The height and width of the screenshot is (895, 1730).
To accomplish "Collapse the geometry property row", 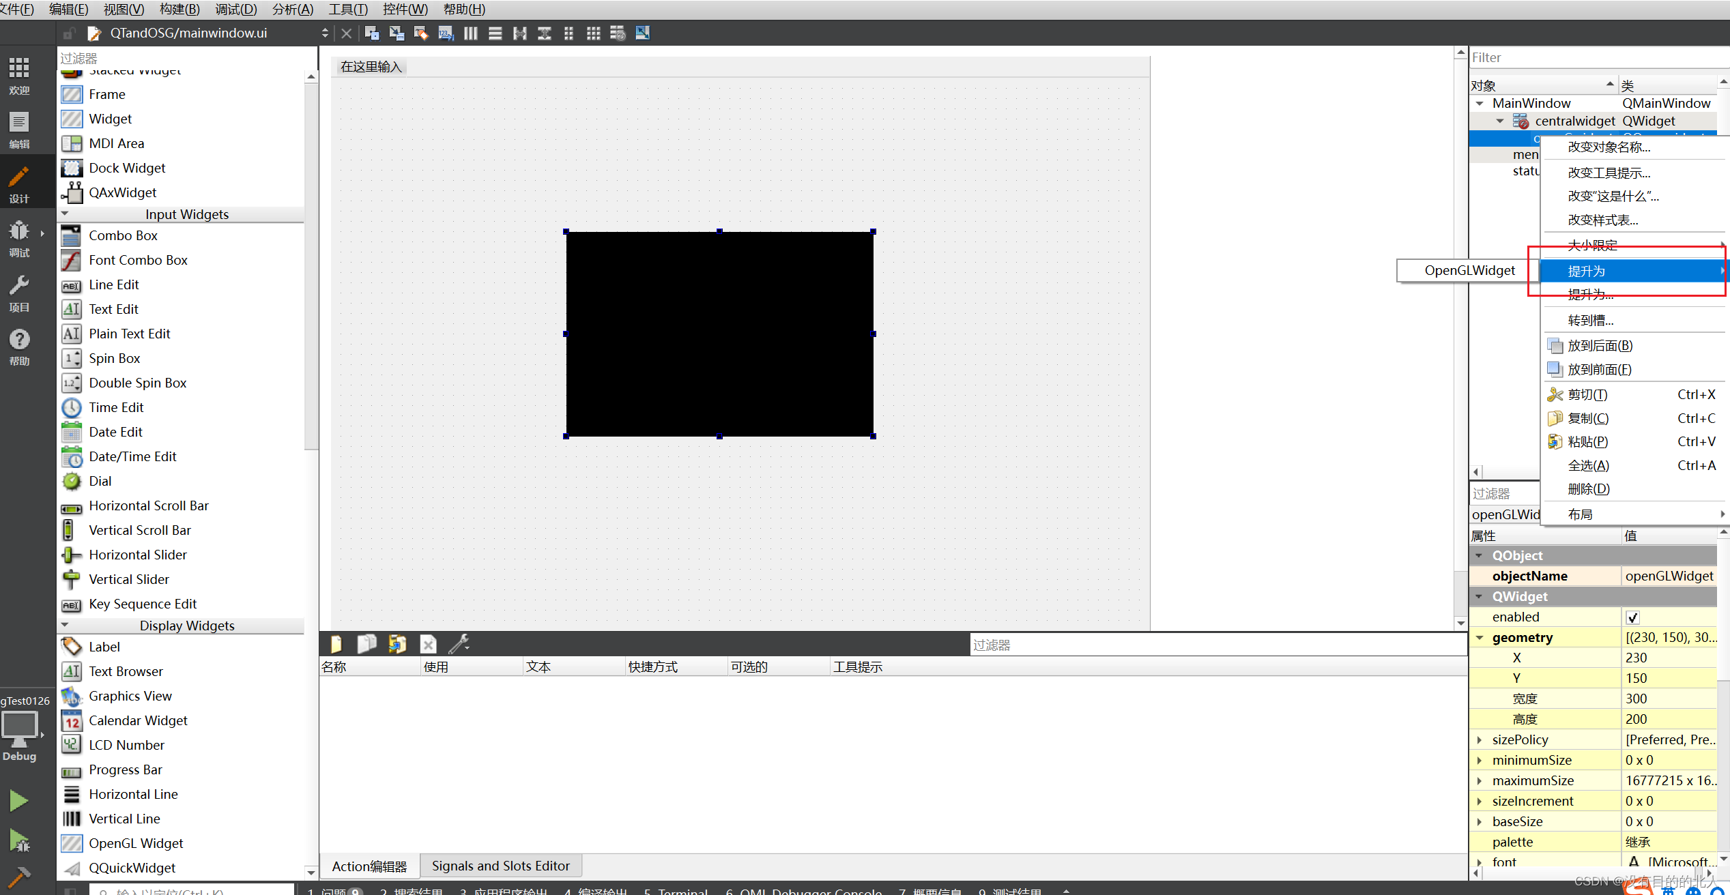I will tap(1480, 638).
